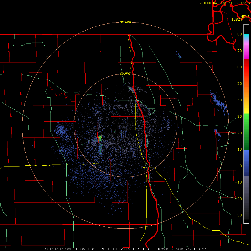Click the SUPER-RESOLUTION BASE REFLECTIVITY caption text
Screen dimensions: 251x251
click(88, 249)
